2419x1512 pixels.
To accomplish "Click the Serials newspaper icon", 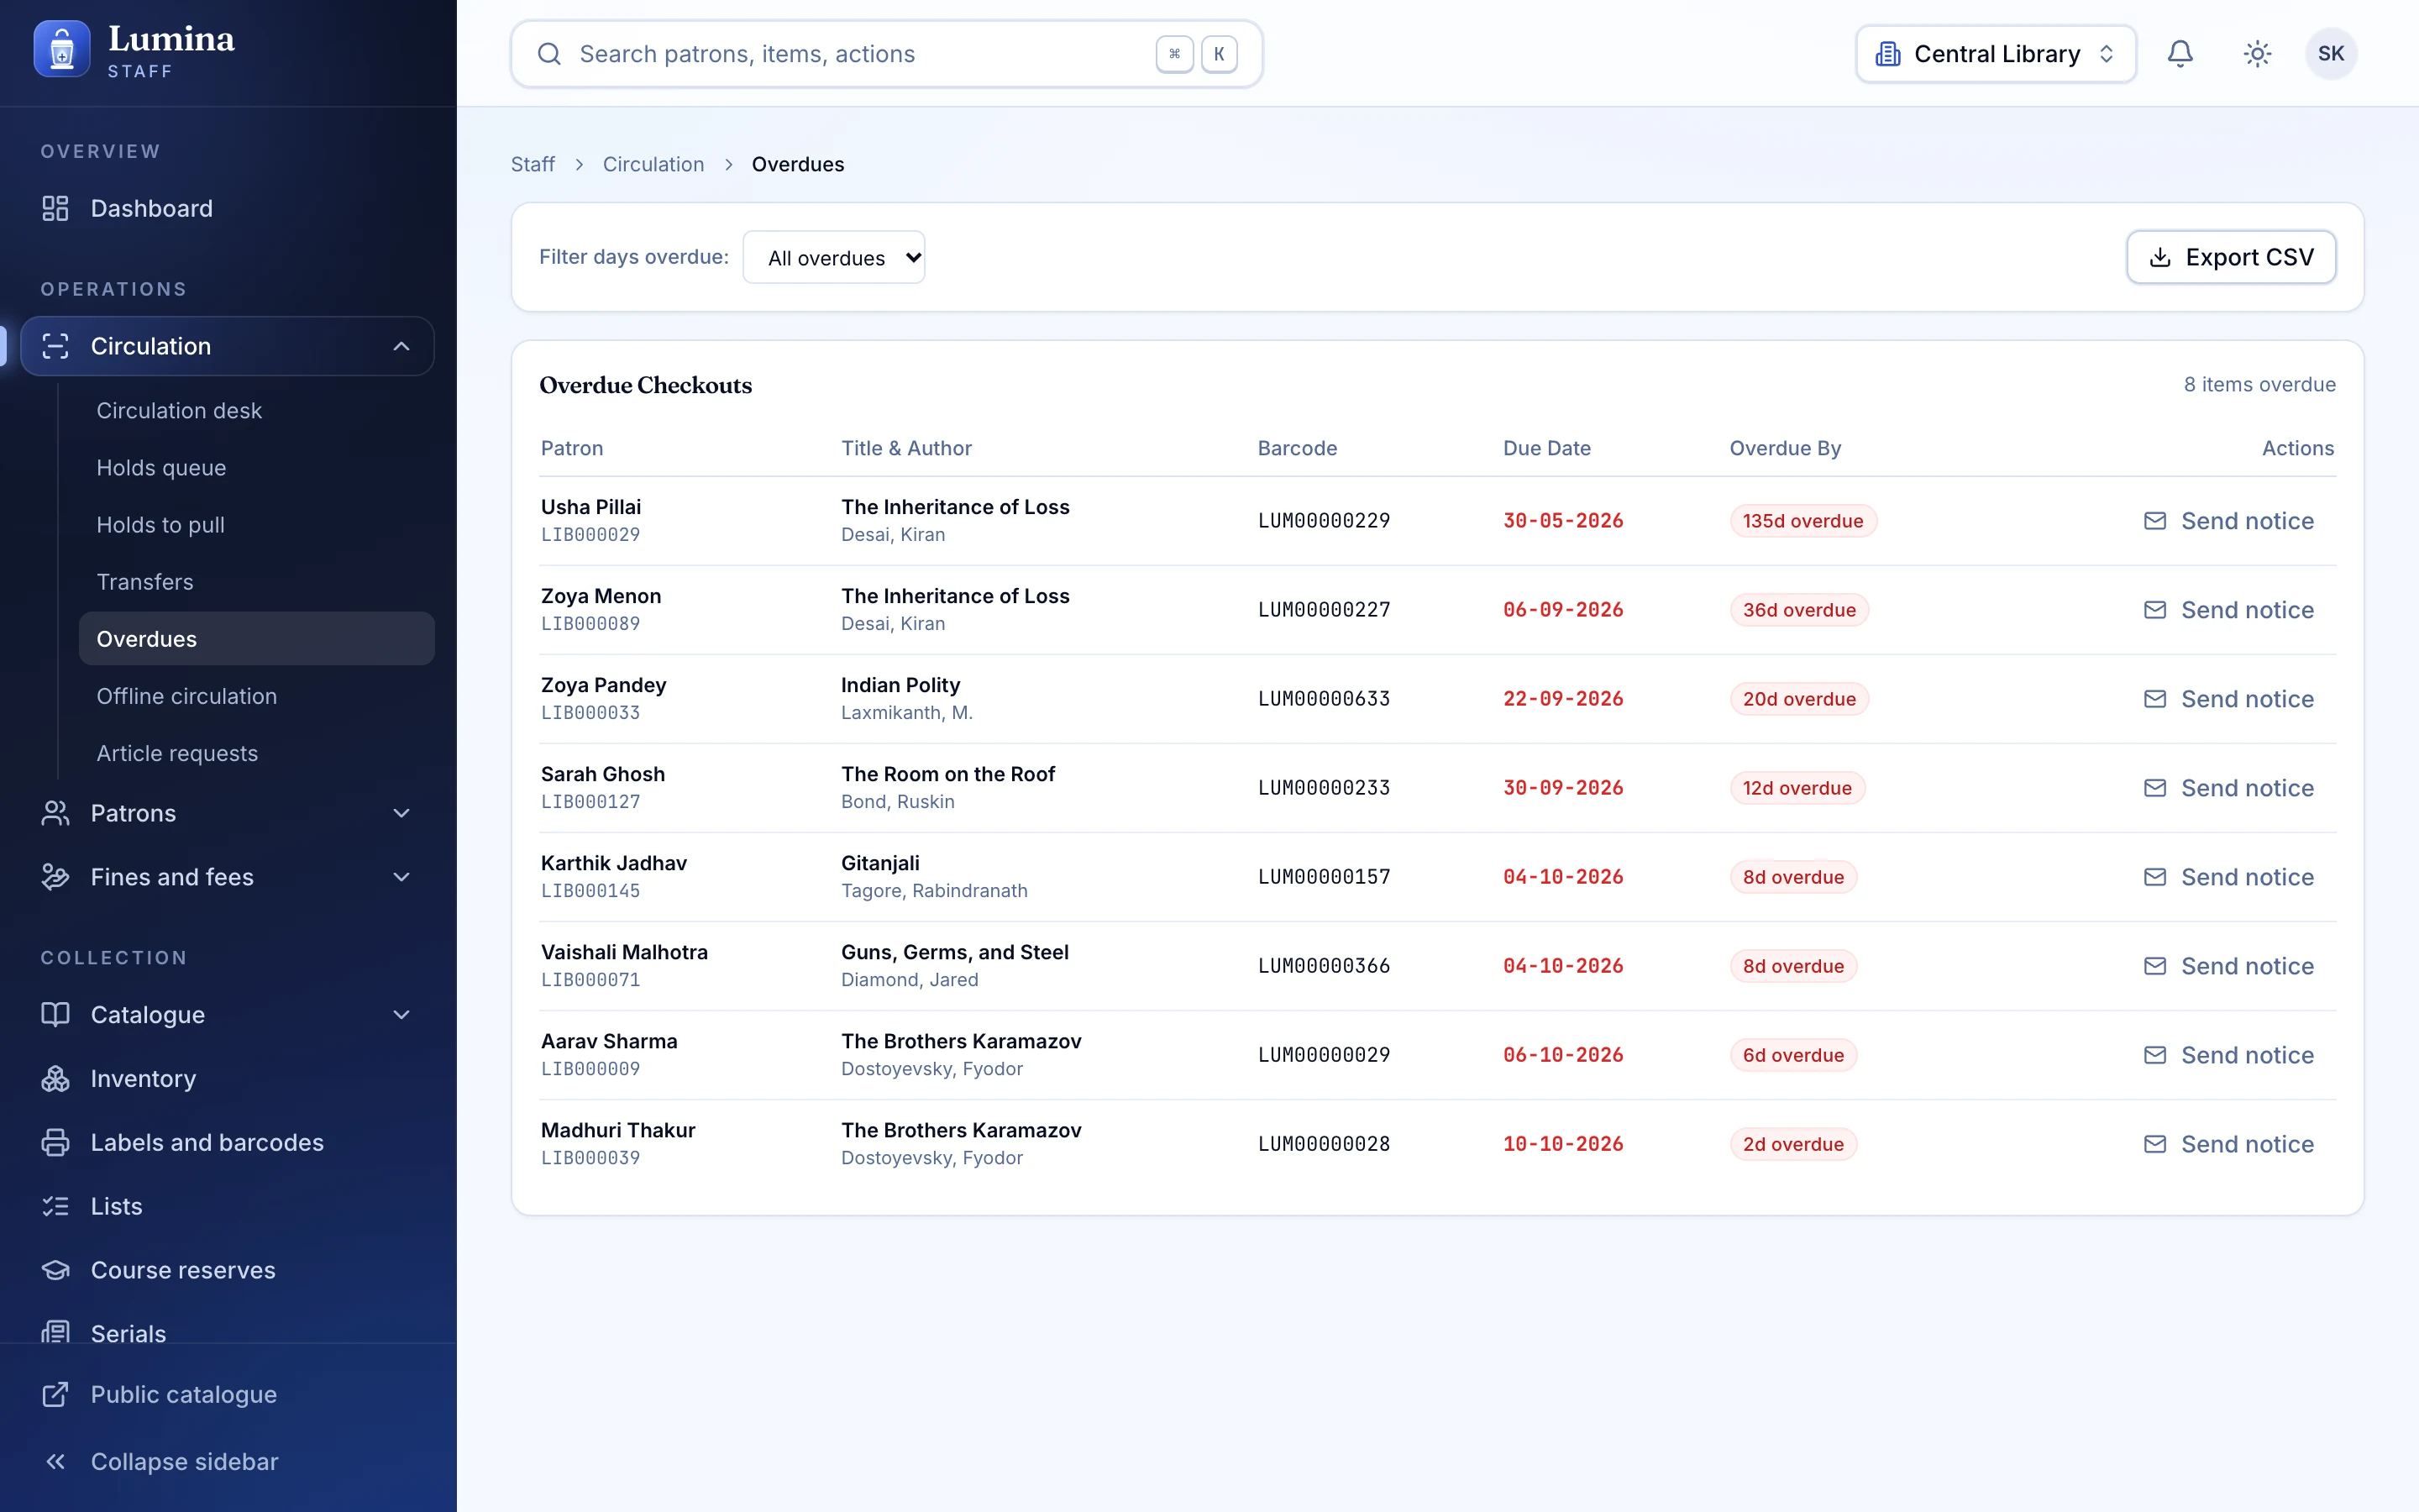I will click(55, 1333).
